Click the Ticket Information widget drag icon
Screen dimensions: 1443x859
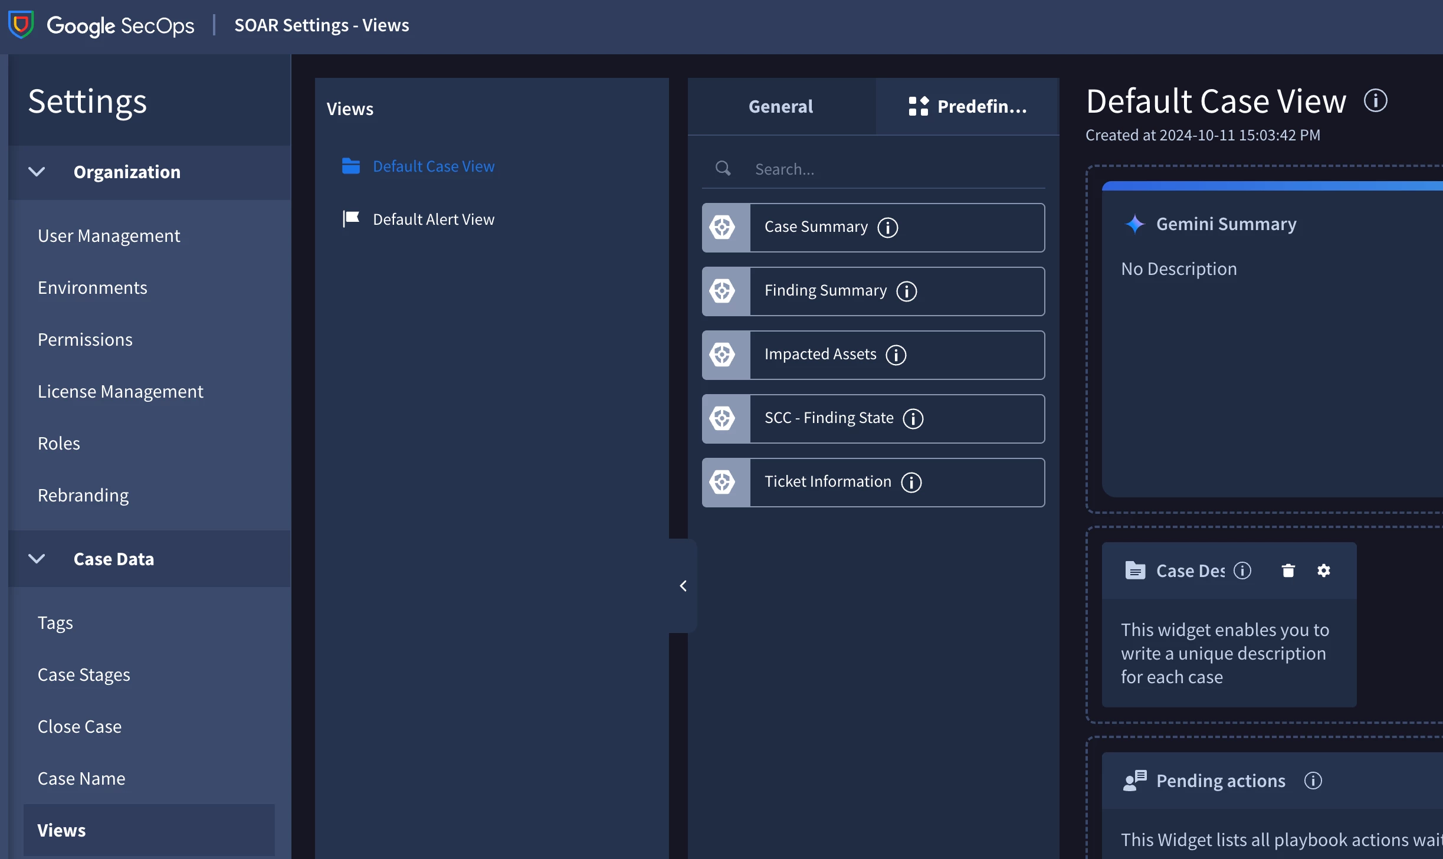point(723,482)
